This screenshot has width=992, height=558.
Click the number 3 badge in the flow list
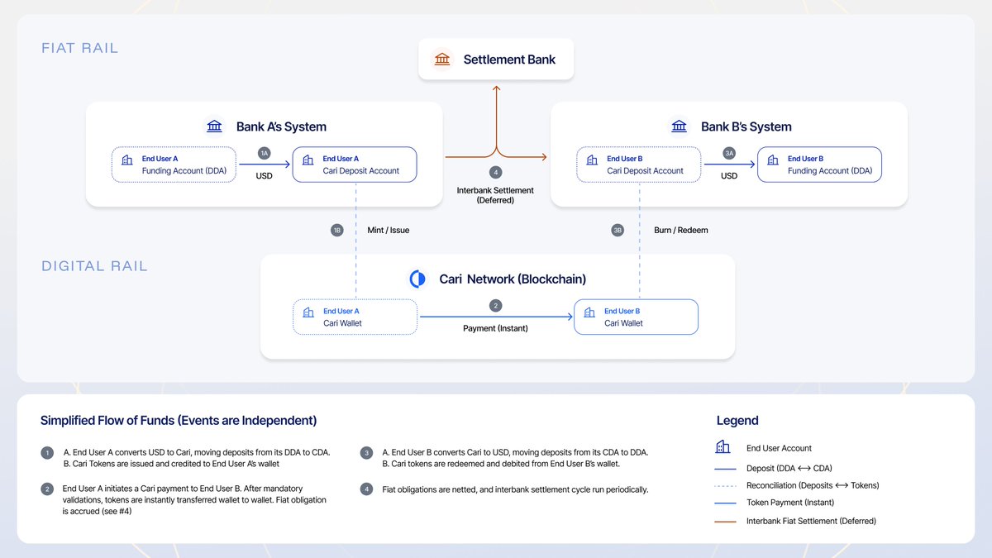[x=366, y=453]
